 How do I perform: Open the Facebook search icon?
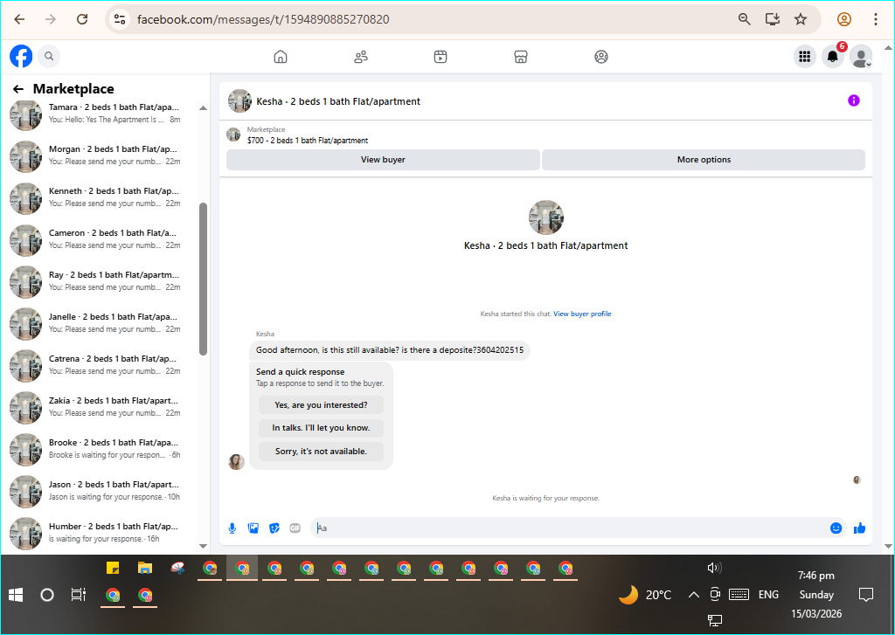(x=49, y=57)
